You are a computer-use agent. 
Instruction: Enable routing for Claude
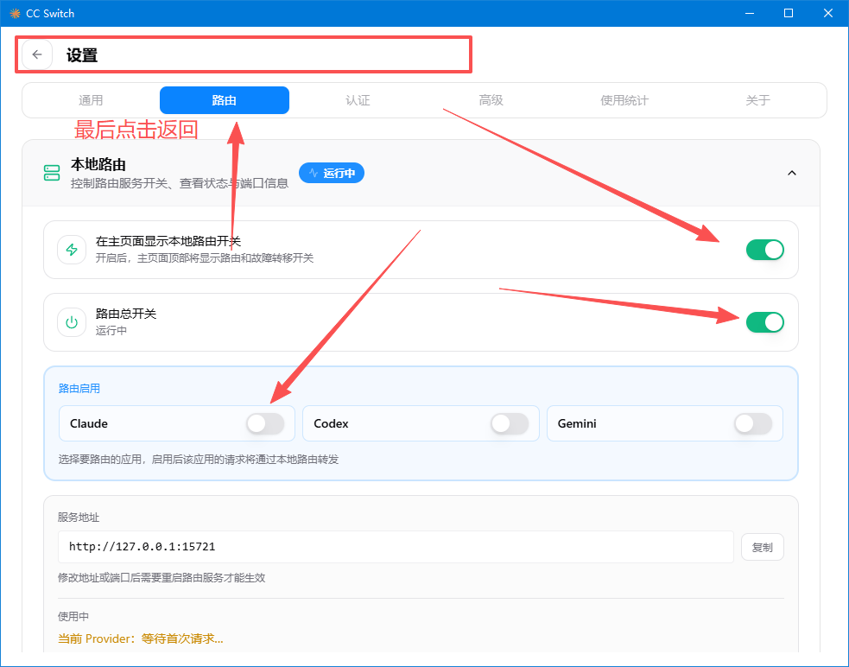(265, 423)
